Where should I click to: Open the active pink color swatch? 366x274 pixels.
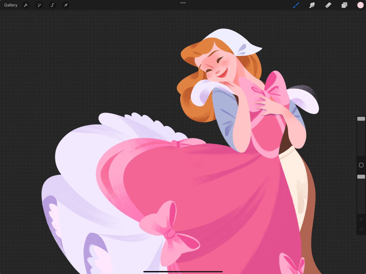tap(360, 5)
